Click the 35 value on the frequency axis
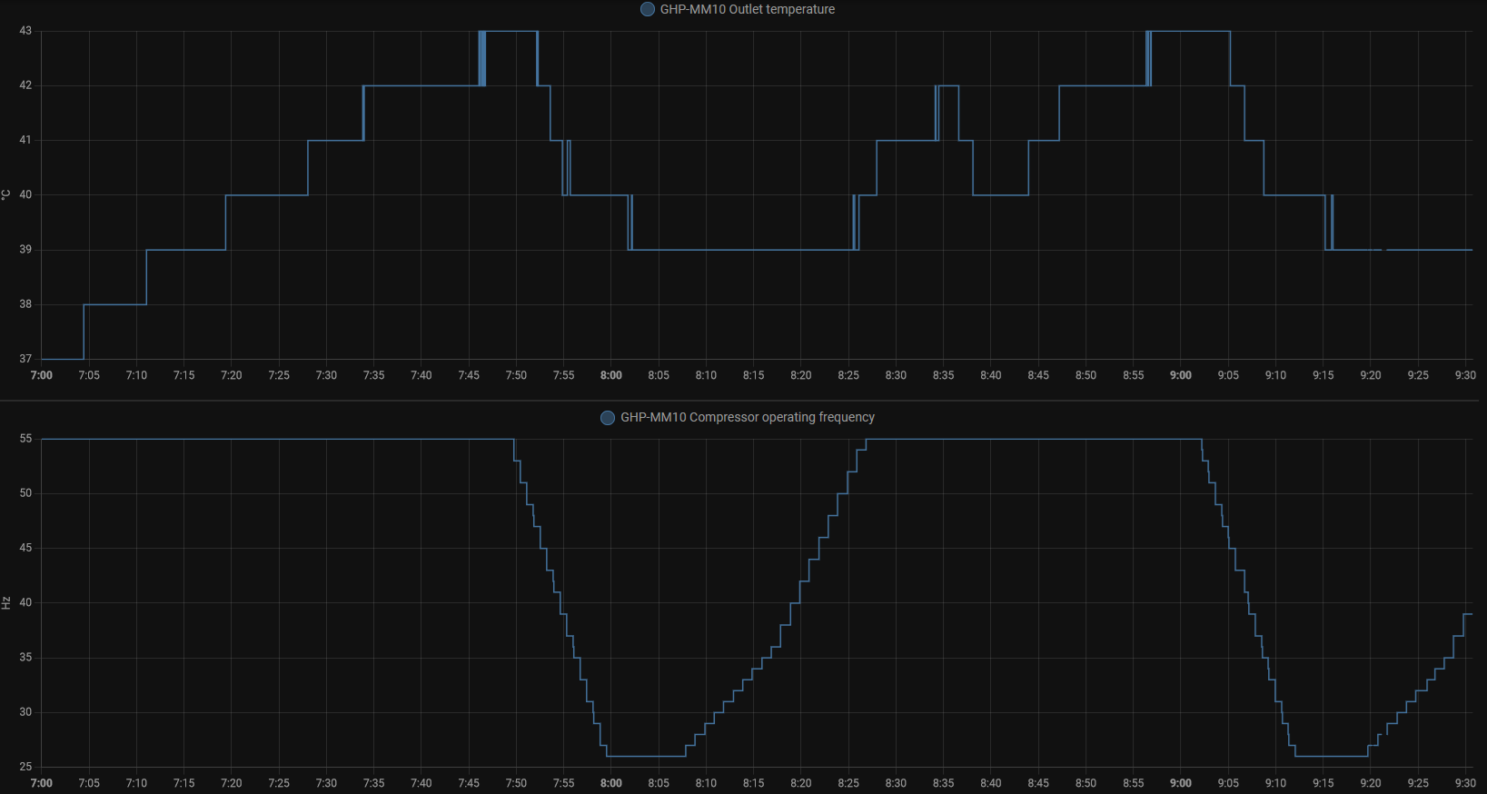Screen dimensions: 1487x794 [25, 658]
